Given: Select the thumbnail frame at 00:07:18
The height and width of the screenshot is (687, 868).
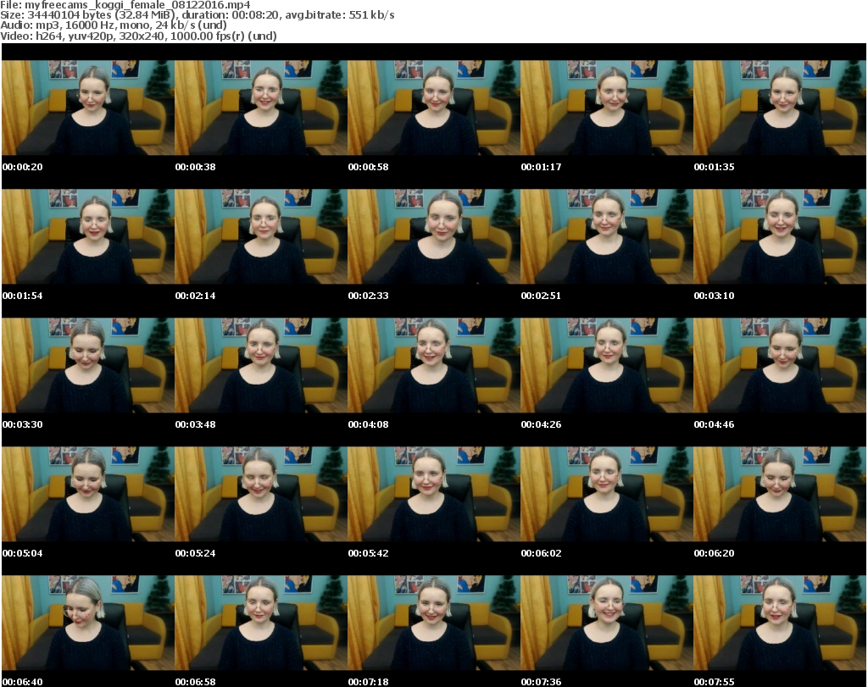Looking at the screenshot, I should pos(433,623).
